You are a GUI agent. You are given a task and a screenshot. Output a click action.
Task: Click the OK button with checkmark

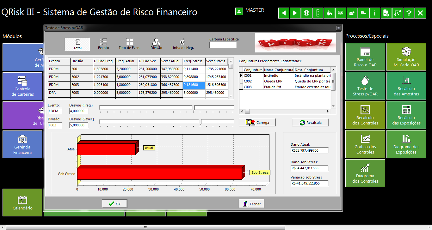(x=114, y=204)
